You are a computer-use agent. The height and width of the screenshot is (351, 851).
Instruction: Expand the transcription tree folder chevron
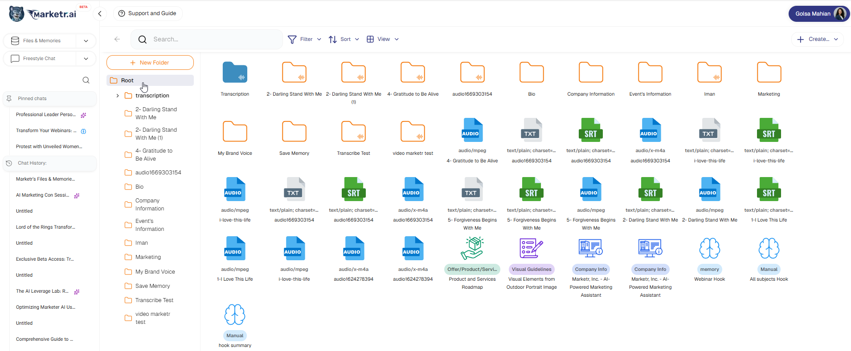coord(118,96)
